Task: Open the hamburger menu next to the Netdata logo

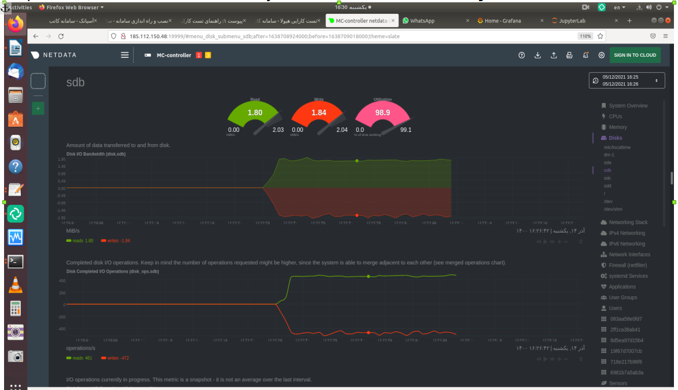Action: [124, 55]
